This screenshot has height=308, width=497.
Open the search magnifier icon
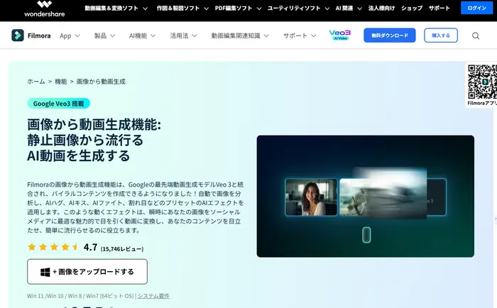476,35
